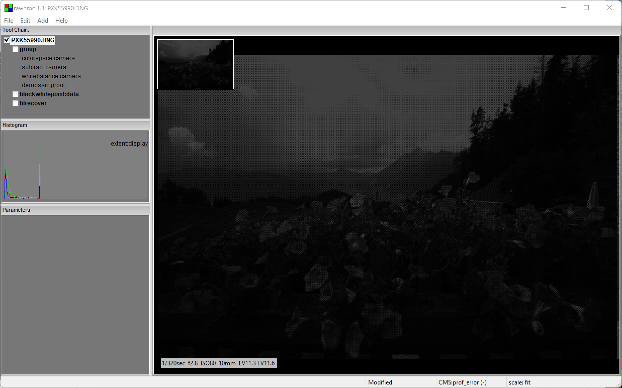Collapse the group tool chain node
The width and height of the screenshot is (622, 388).
pyautogui.click(x=28, y=49)
